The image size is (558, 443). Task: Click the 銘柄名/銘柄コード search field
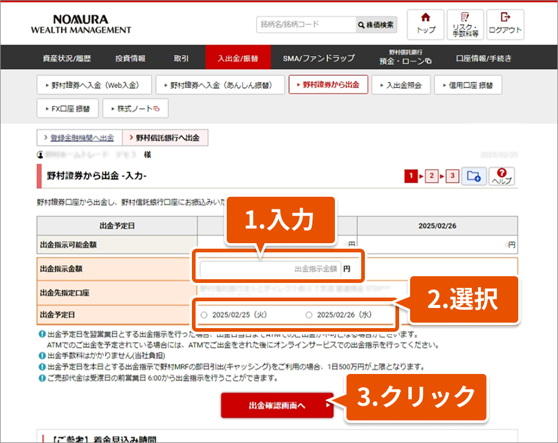pyautogui.click(x=305, y=25)
